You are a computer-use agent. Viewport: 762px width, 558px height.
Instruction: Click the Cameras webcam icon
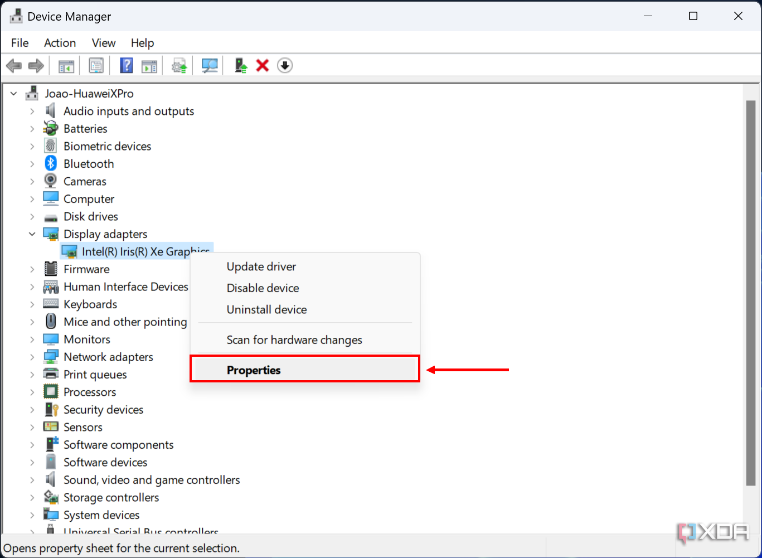[51, 181]
